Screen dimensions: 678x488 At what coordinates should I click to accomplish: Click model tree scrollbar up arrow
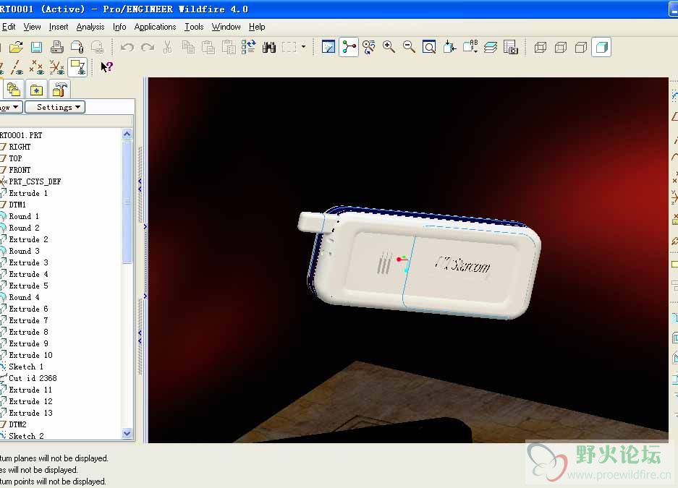[x=127, y=134]
